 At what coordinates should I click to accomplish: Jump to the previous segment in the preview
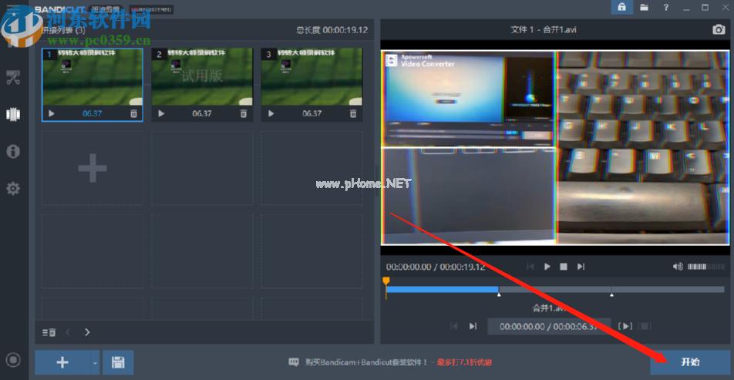point(530,266)
